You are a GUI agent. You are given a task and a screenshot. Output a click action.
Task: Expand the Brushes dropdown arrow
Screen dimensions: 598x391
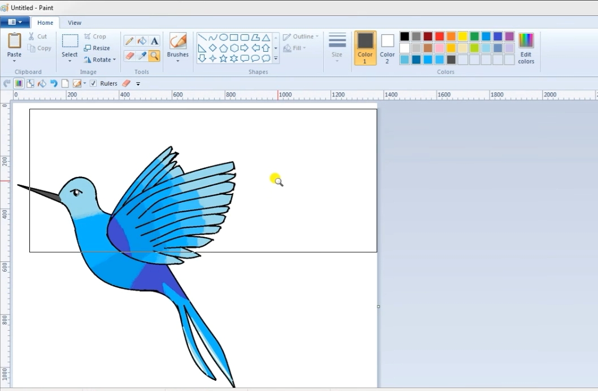coord(178,61)
